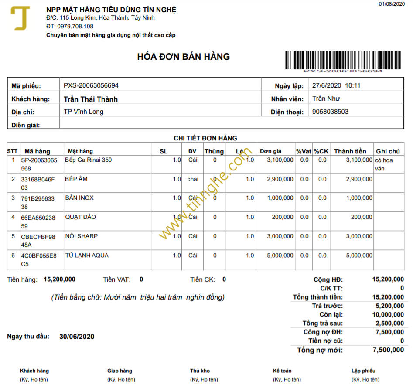This screenshot has height=385, width=413.
Task: Click the 'Ghi chú' column header
Action: coord(388,151)
